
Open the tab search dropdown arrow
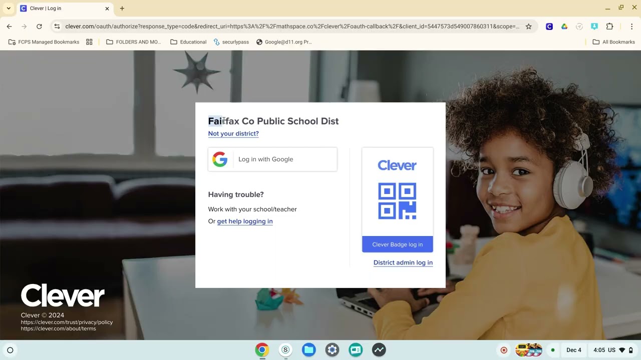click(x=9, y=8)
